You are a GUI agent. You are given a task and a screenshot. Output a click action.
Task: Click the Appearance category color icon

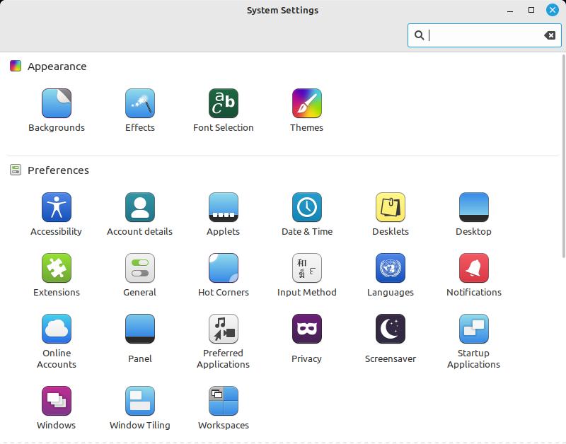click(x=16, y=66)
